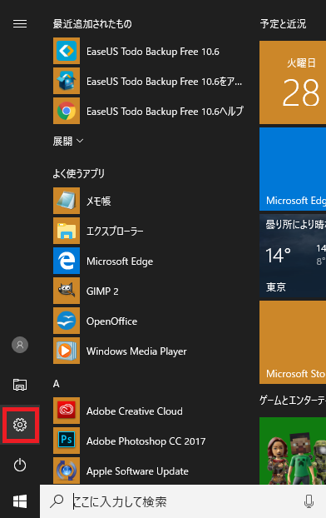The image size is (326, 518).
Task: Click the EaseUS install box icon
Action: pyautogui.click(x=67, y=81)
